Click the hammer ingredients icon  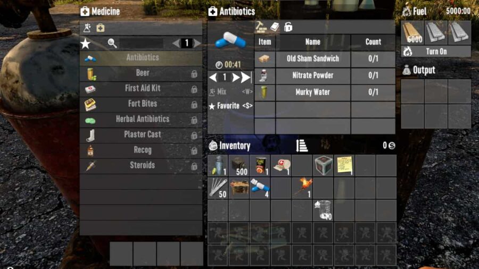(x=261, y=27)
